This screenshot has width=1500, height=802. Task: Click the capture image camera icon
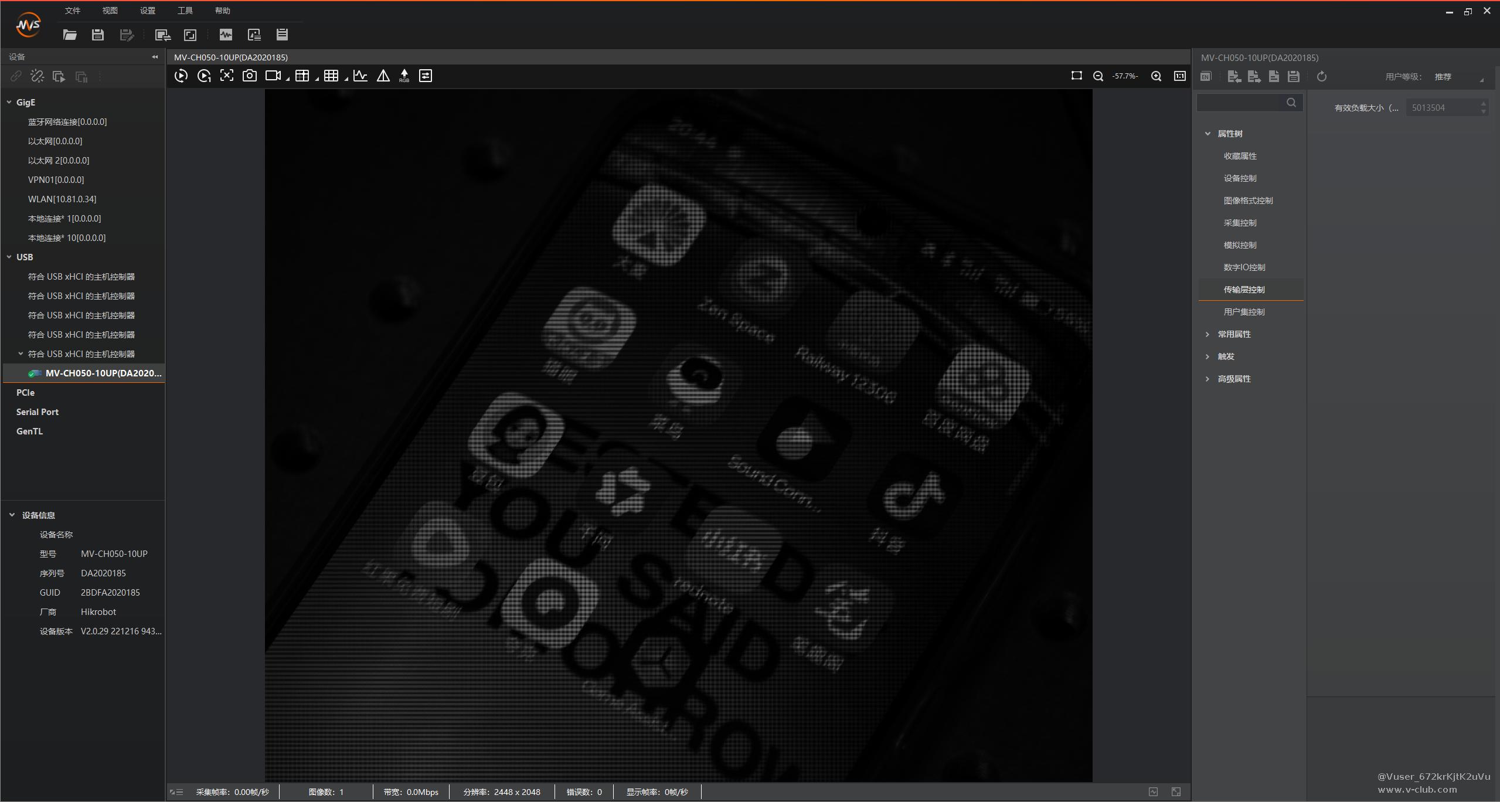pos(250,76)
